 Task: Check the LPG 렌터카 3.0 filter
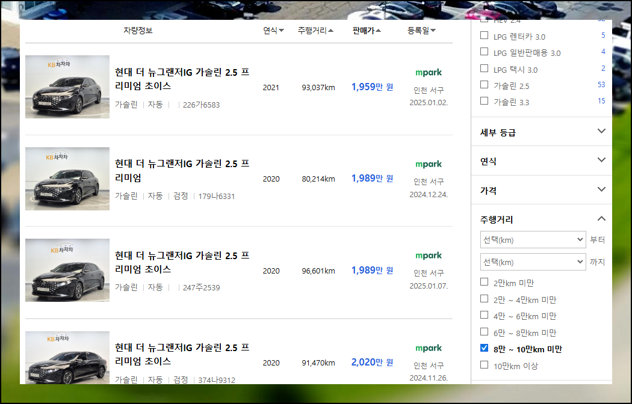tap(485, 35)
